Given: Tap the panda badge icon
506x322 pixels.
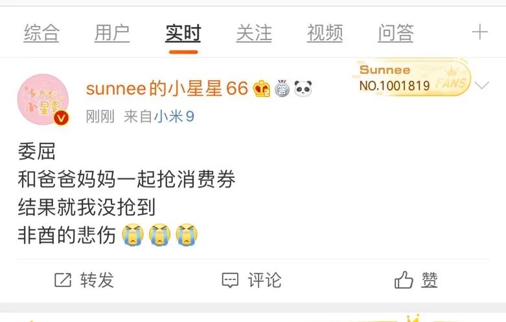Looking at the screenshot, I should pos(303,89).
